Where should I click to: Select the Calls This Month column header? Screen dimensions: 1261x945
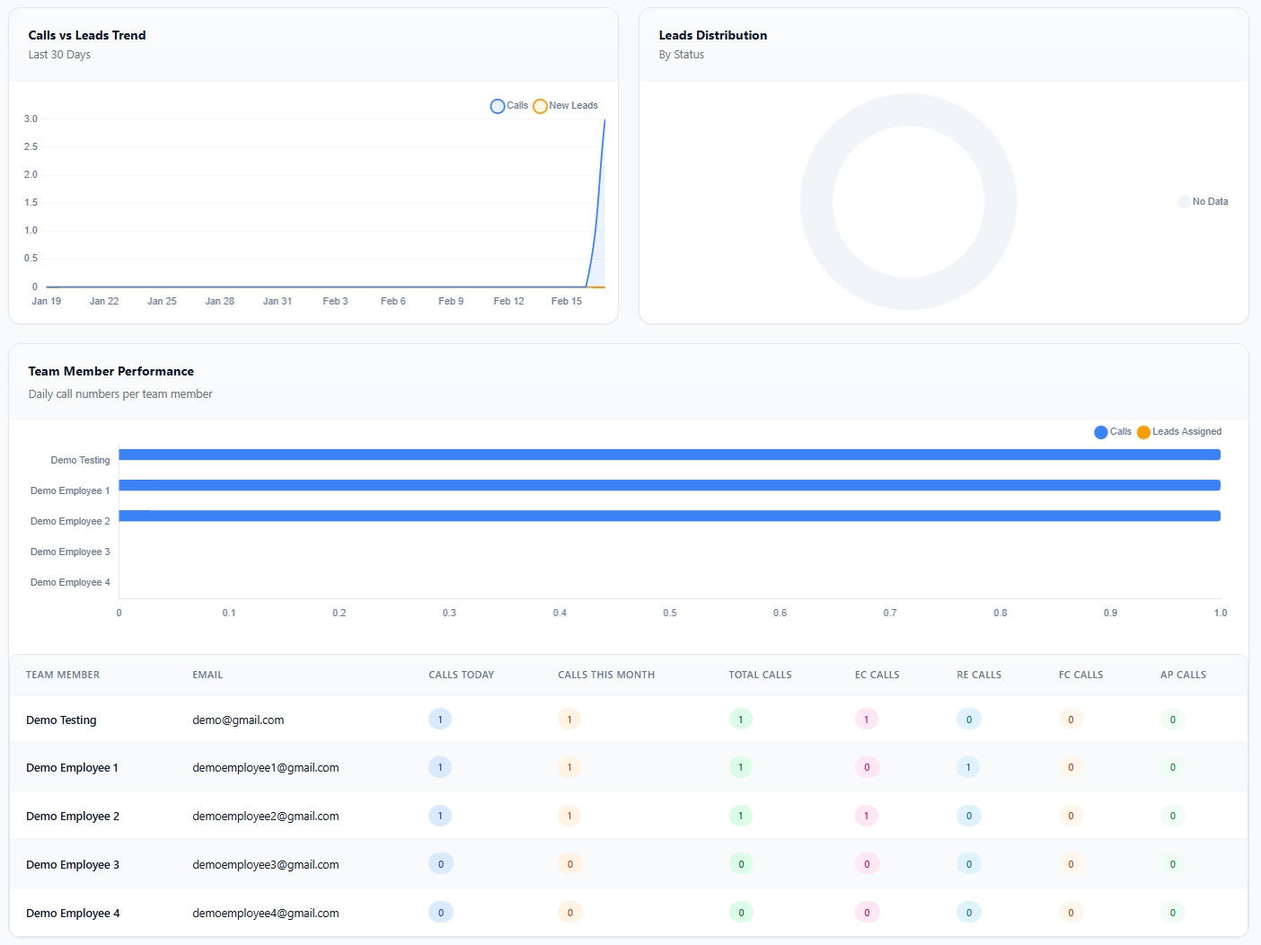pos(606,675)
